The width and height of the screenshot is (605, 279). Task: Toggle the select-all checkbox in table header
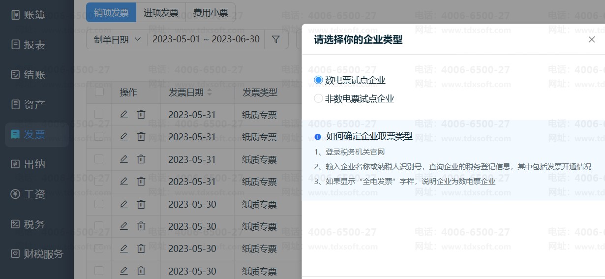coord(99,92)
